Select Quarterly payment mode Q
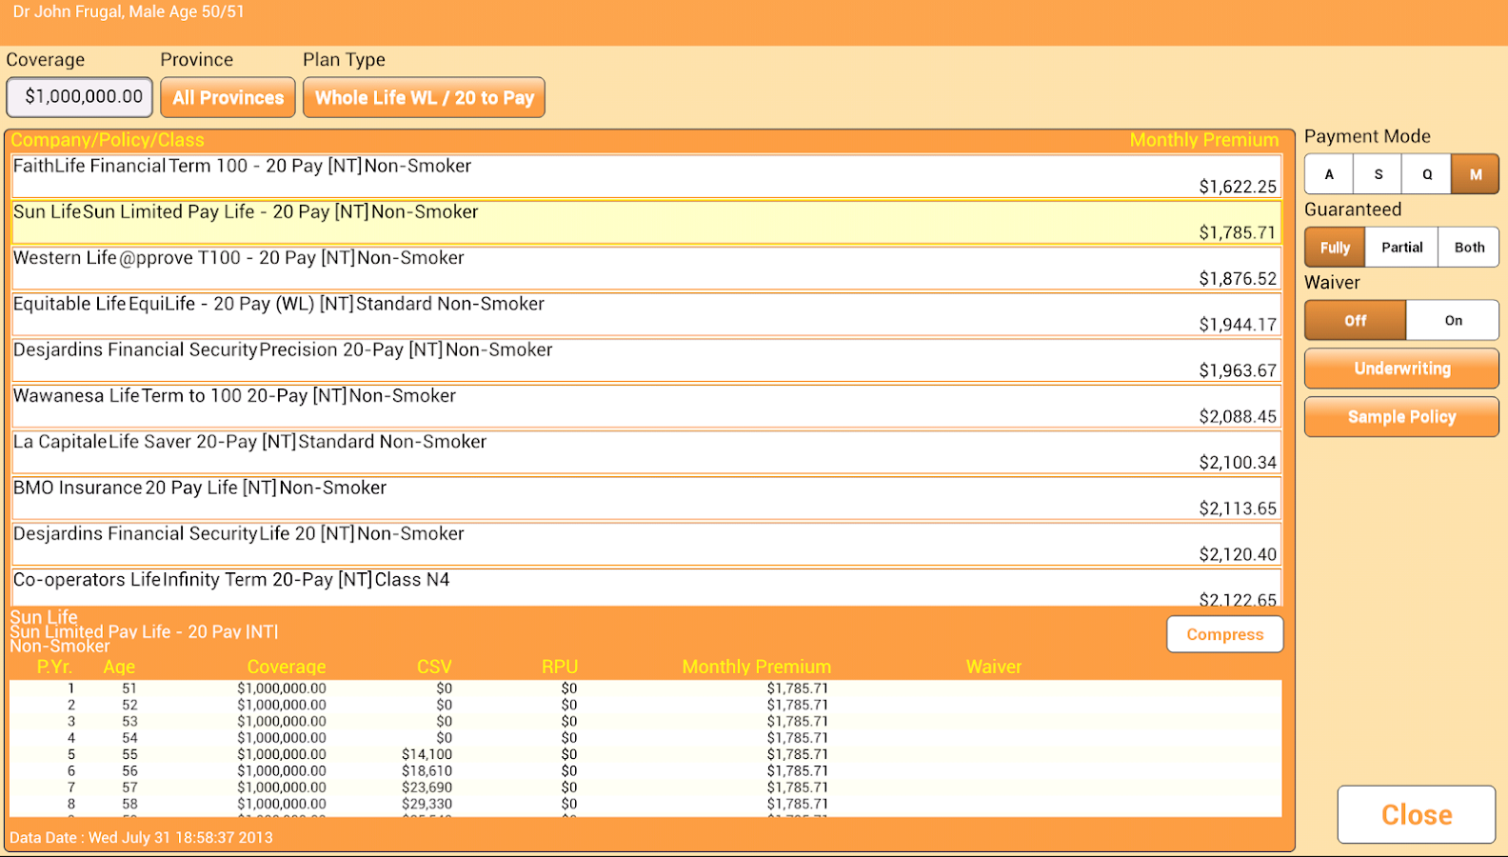Image resolution: width=1508 pixels, height=857 pixels. 1427,174
